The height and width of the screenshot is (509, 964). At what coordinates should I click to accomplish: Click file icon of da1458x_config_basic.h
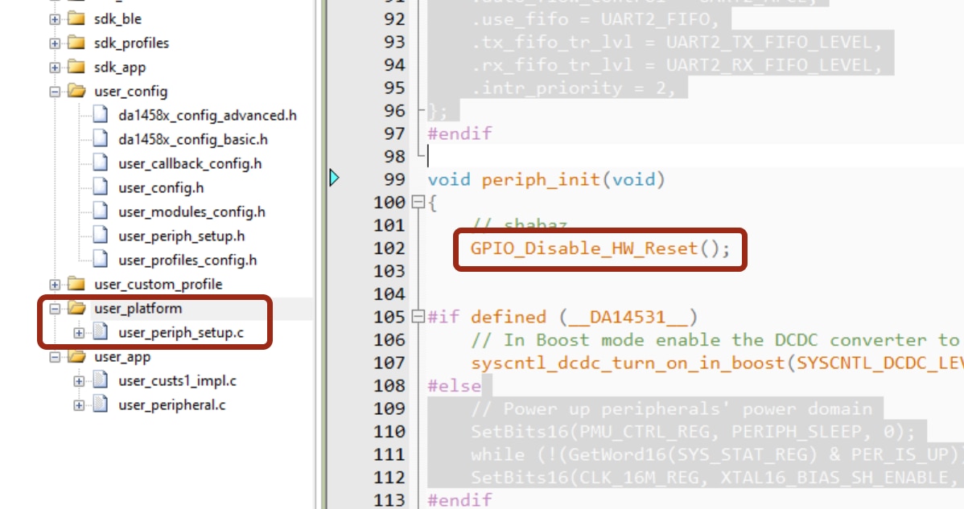click(101, 139)
